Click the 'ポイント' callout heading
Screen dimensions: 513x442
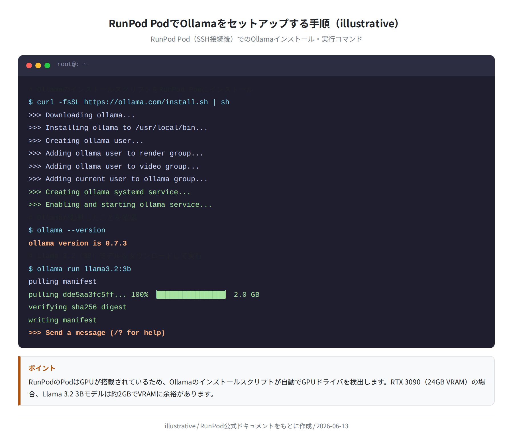pos(42,368)
